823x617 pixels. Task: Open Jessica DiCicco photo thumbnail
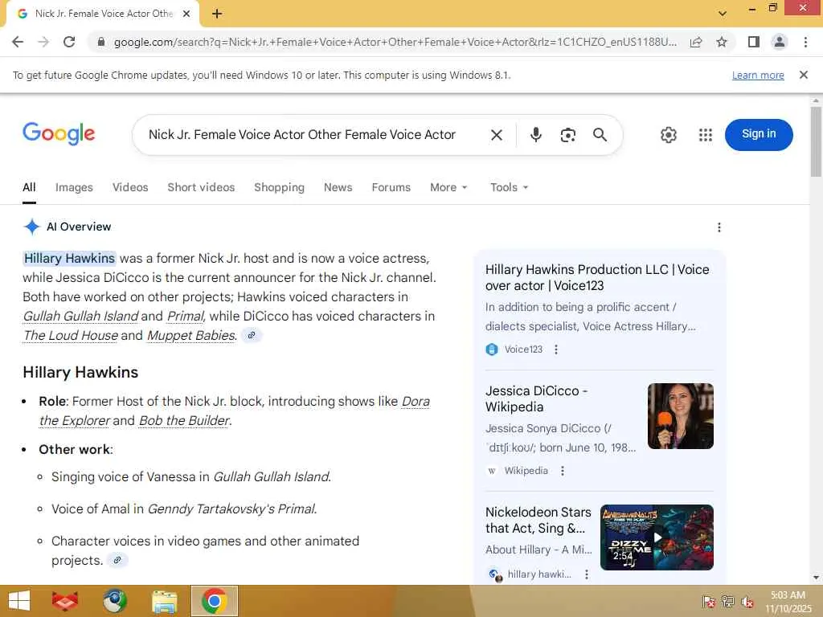tap(680, 416)
